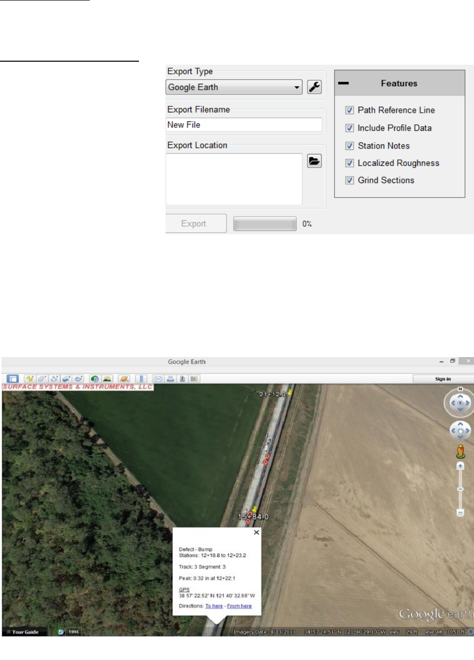The image size is (474, 660).
Task: Click the View in Google Maps icon
Action: (x=194, y=379)
